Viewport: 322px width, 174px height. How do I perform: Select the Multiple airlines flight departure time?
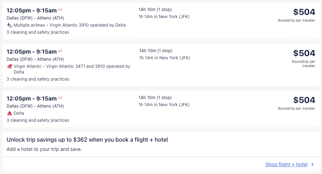[32, 10]
